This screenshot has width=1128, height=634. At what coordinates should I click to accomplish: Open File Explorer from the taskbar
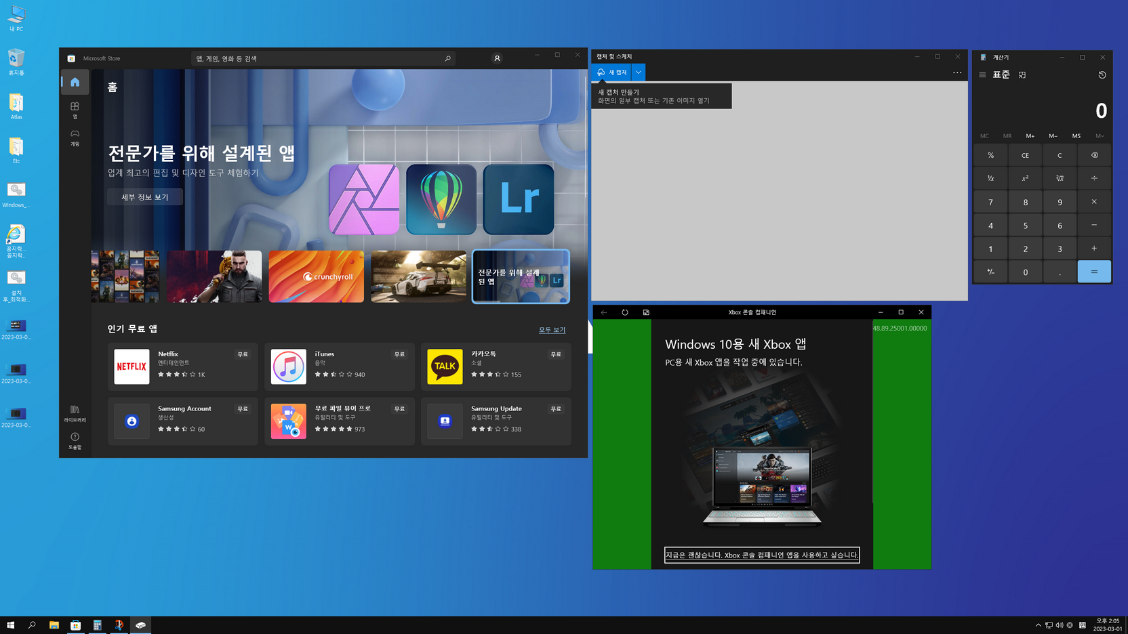pos(54,625)
